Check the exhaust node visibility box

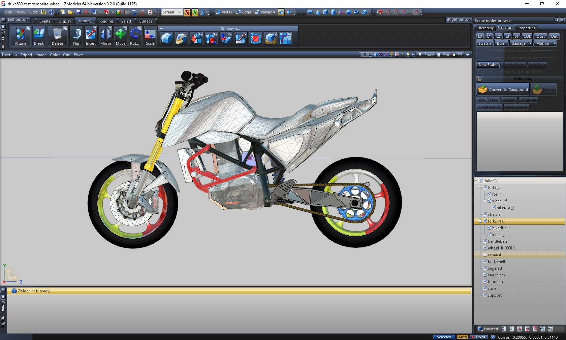[x=485, y=255]
